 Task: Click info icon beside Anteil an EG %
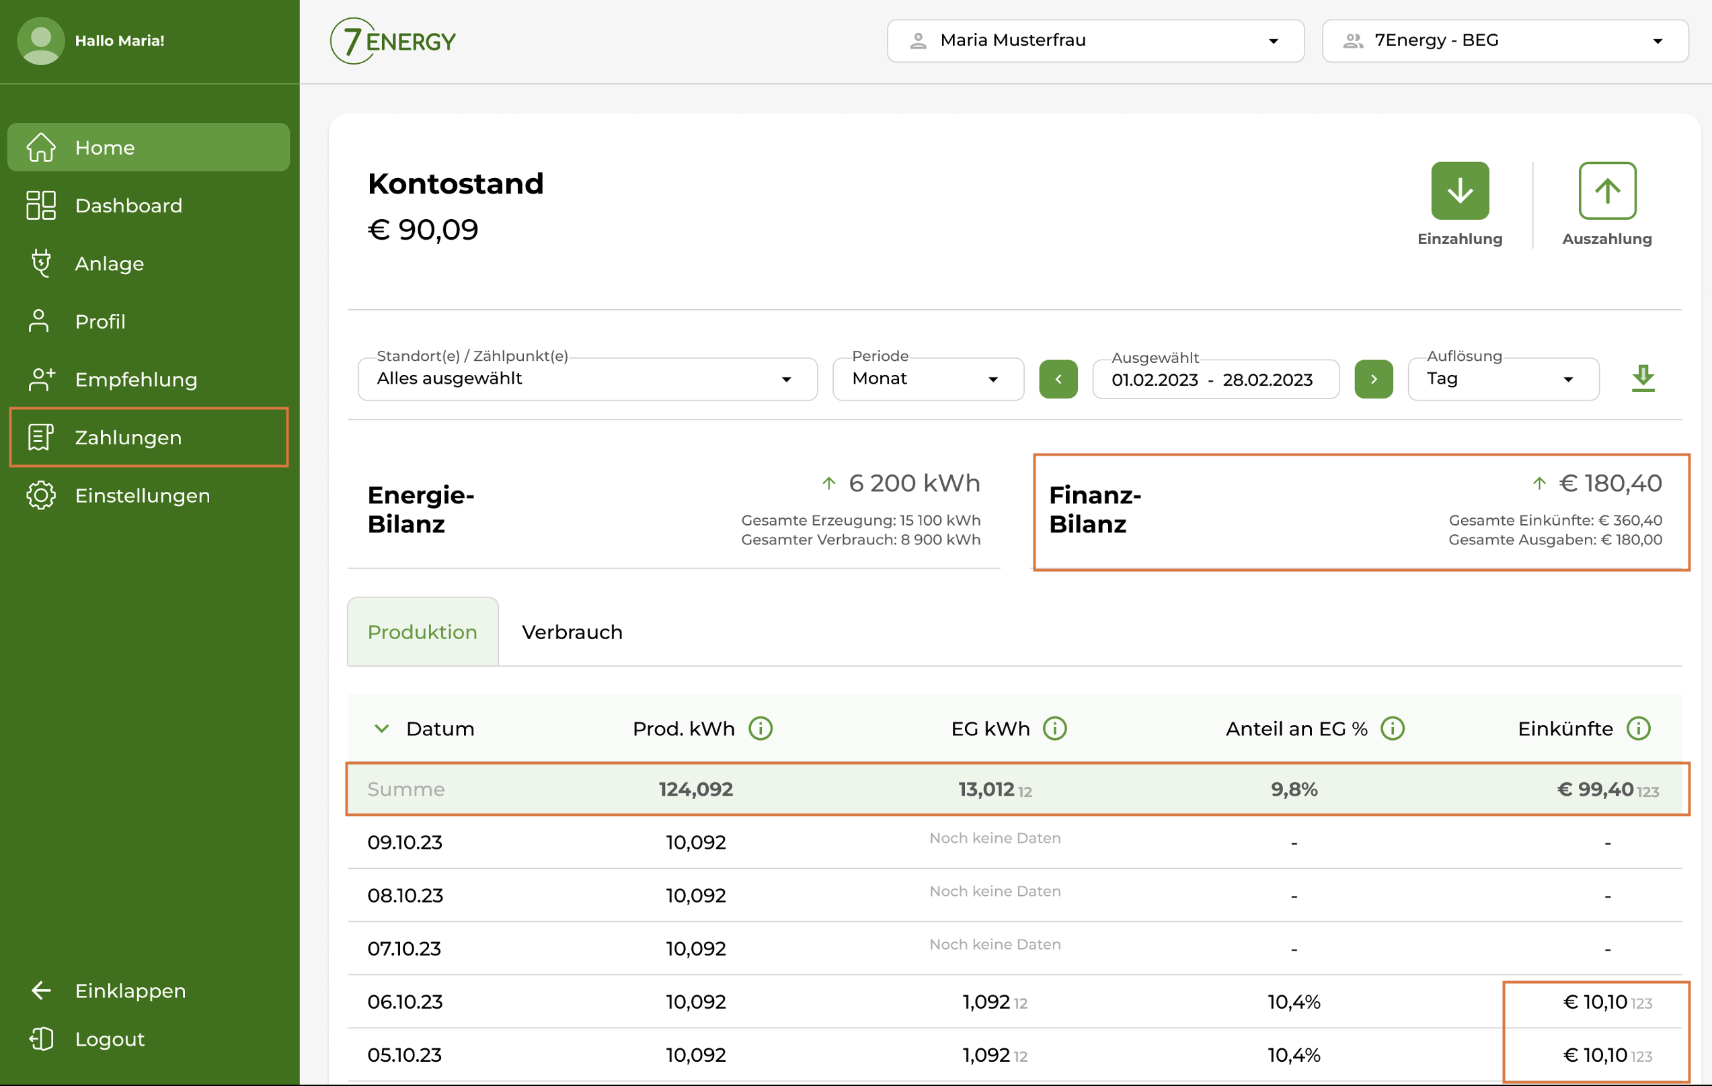[1392, 728]
